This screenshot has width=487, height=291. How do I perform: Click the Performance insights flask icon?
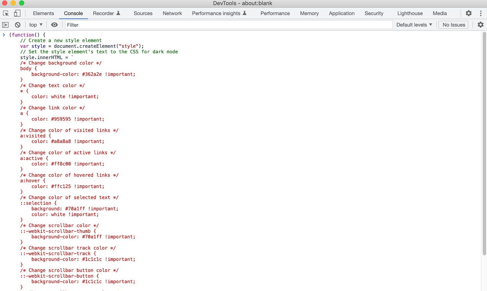coord(245,13)
